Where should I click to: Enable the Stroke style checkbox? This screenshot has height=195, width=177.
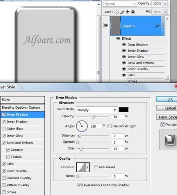click(x=4, y=192)
